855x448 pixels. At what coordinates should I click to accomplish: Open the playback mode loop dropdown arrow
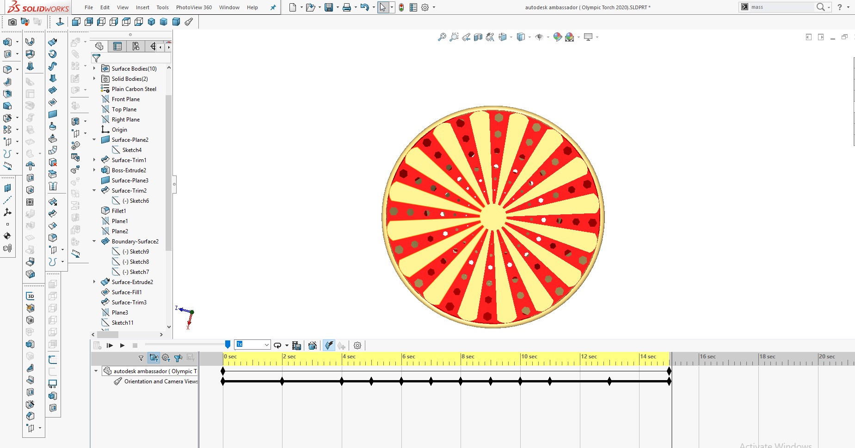[x=287, y=345]
